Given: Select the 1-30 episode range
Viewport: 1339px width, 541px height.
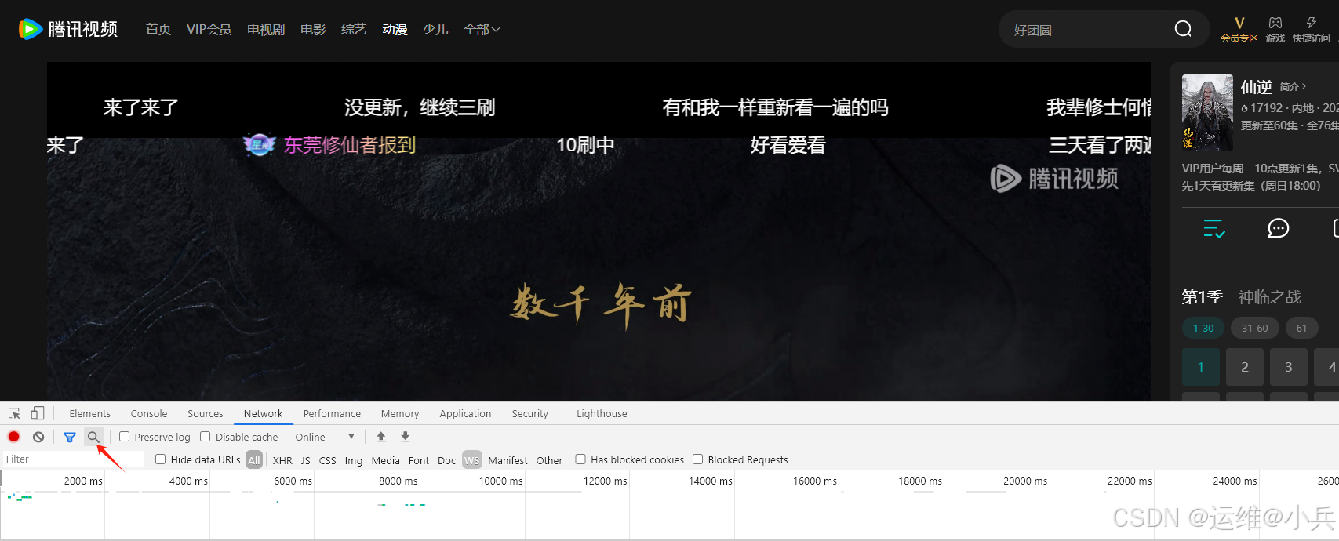Looking at the screenshot, I should tap(1203, 328).
